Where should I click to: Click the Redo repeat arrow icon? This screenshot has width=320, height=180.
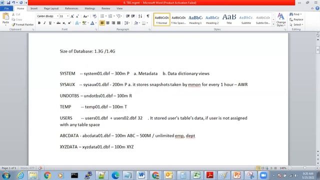pyautogui.click(x=21, y=2)
